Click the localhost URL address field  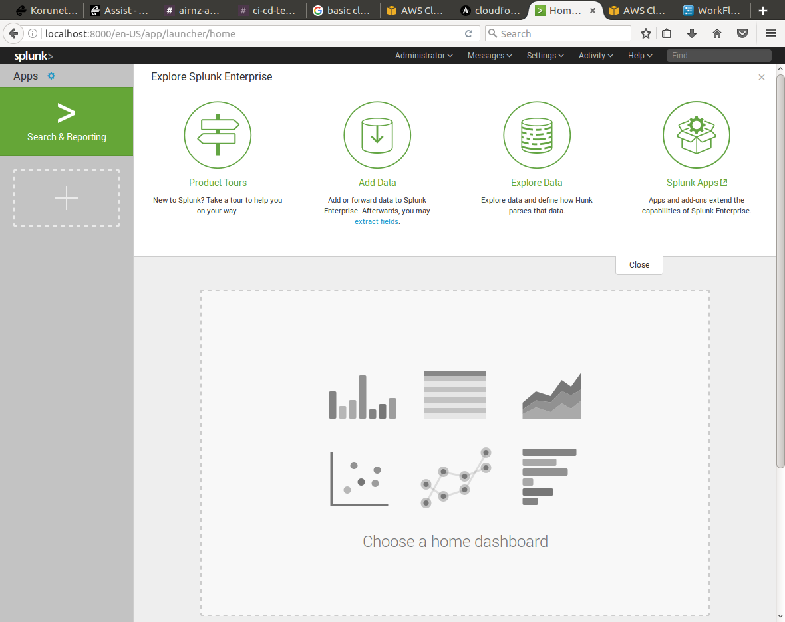coord(250,33)
